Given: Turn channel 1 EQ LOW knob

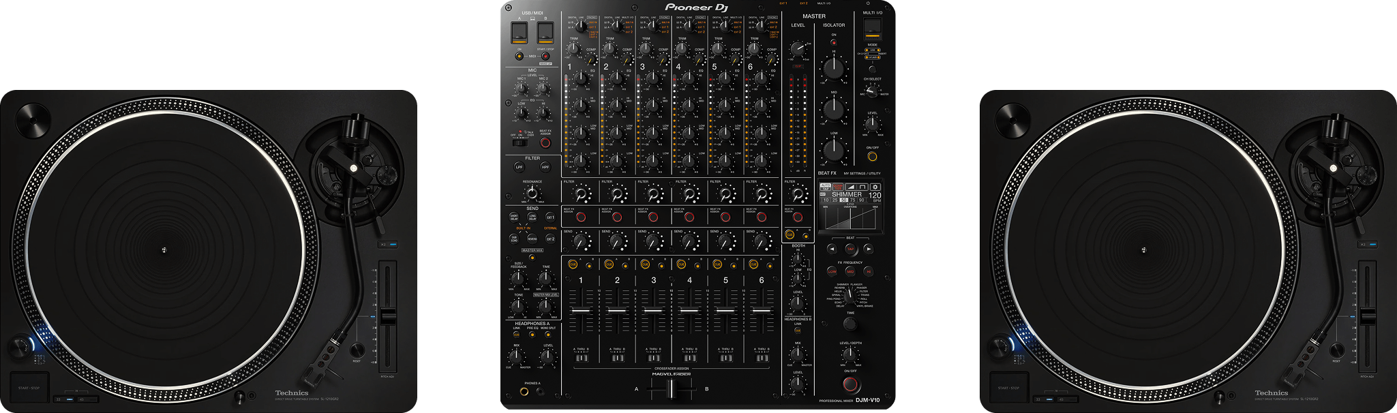Looking at the screenshot, I should pos(580,161).
